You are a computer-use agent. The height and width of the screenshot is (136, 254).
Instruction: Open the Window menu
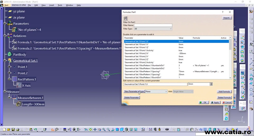tap(69, 5)
